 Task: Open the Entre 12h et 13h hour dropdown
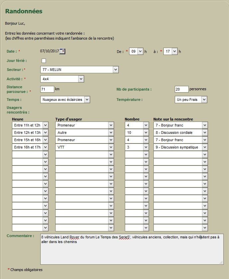[30, 133]
